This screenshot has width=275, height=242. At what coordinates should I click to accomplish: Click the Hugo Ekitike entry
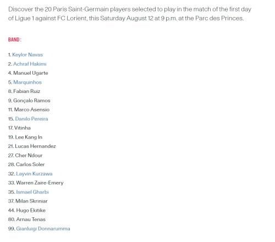tap(27, 210)
